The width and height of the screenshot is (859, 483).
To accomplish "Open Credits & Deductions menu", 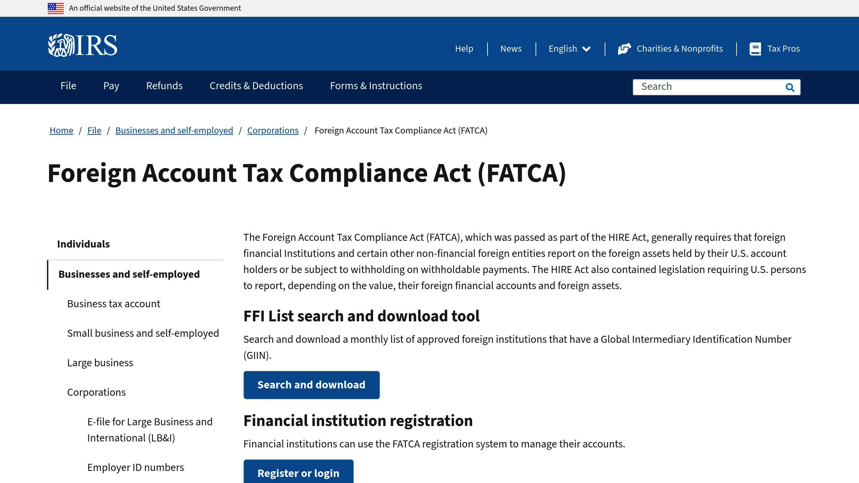I will [x=256, y=86].
